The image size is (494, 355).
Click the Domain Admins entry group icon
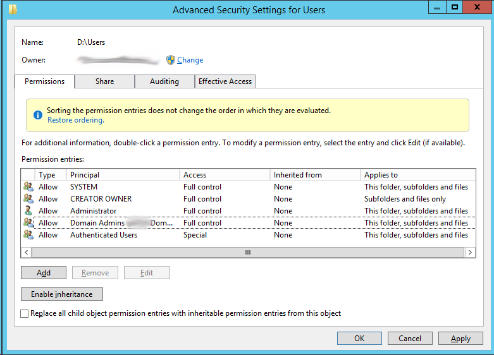click(x=28, y=222)
